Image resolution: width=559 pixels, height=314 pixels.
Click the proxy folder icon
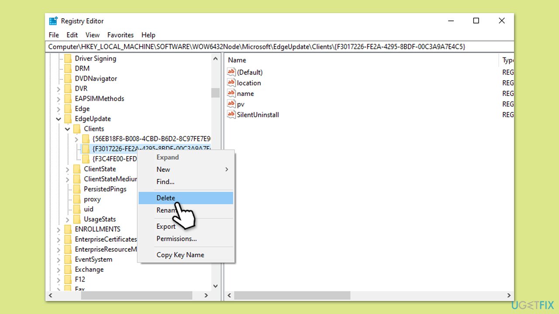point(77,199)
